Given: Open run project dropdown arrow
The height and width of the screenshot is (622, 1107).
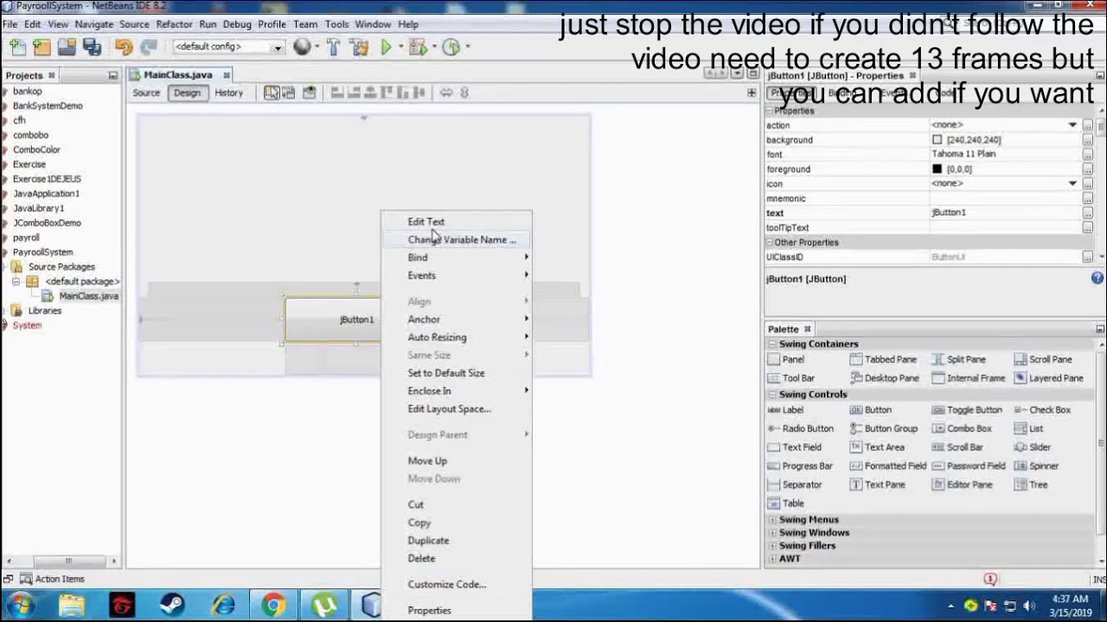Looking at the screenshot, I should pos(400,48).
